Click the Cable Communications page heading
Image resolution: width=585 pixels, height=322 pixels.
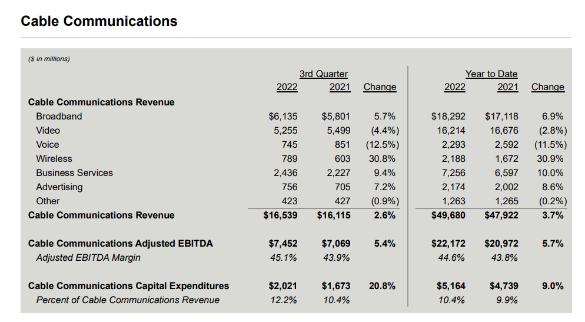pos(99,21)
